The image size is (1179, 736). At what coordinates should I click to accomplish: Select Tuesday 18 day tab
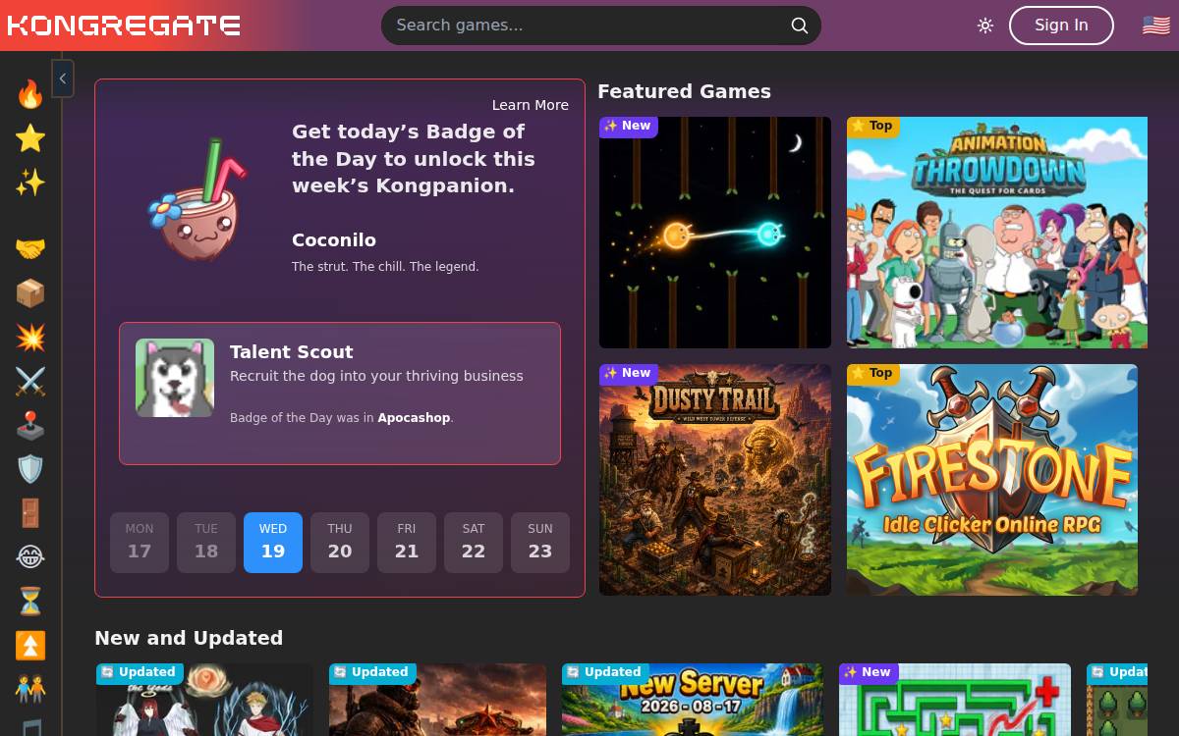tap(206, 542)
